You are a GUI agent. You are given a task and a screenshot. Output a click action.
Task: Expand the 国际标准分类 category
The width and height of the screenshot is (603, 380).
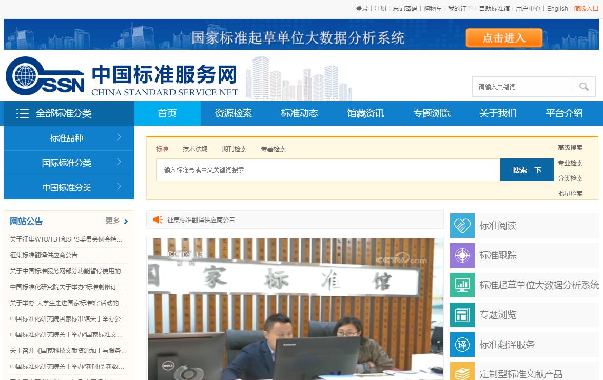point(119,162)
